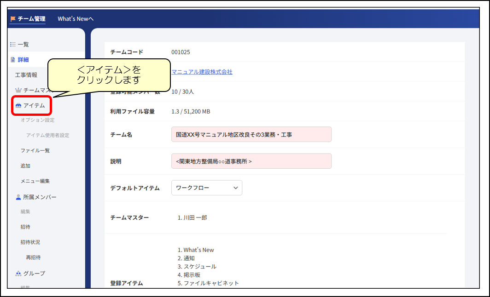Open 招待 in the sidebar

25,227
